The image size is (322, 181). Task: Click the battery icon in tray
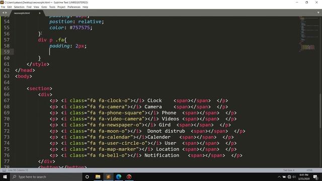point(284,177)
